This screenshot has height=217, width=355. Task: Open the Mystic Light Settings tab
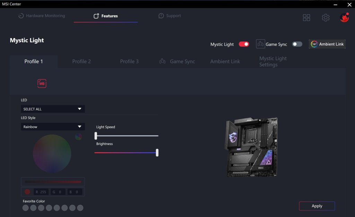pyautogui.click(x=273, y=62)
